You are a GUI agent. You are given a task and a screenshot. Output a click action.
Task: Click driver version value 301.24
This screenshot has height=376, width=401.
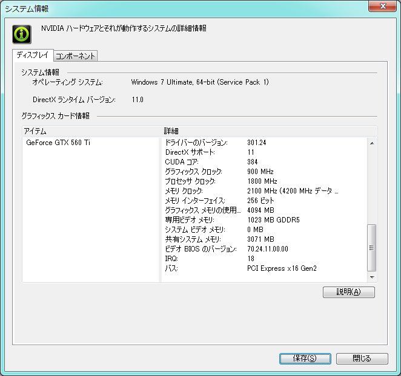[x=256, y=143]
